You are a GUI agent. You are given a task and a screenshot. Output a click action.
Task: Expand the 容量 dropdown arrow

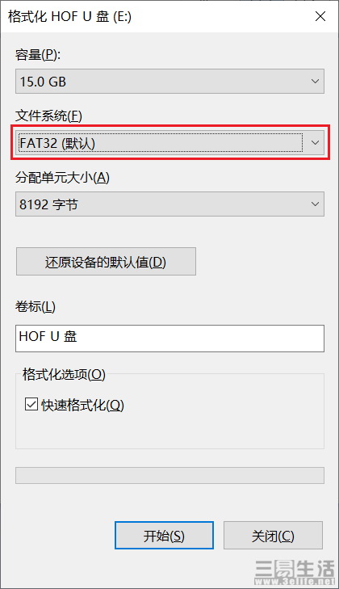click(315, 81)
